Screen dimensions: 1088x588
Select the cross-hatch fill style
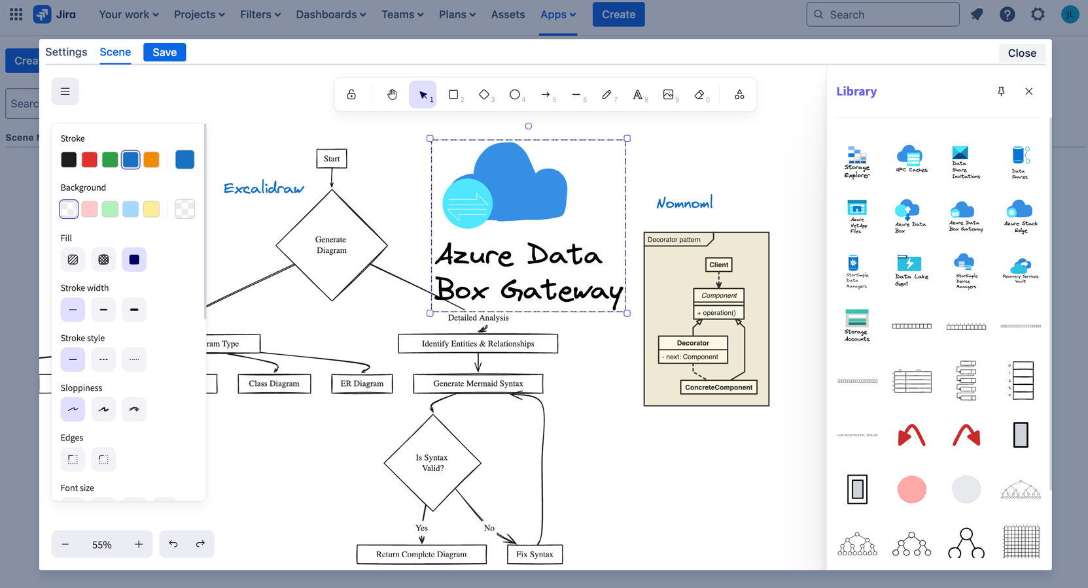103,259
